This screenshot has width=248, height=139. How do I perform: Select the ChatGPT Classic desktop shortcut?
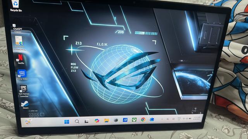click(17, 29)
